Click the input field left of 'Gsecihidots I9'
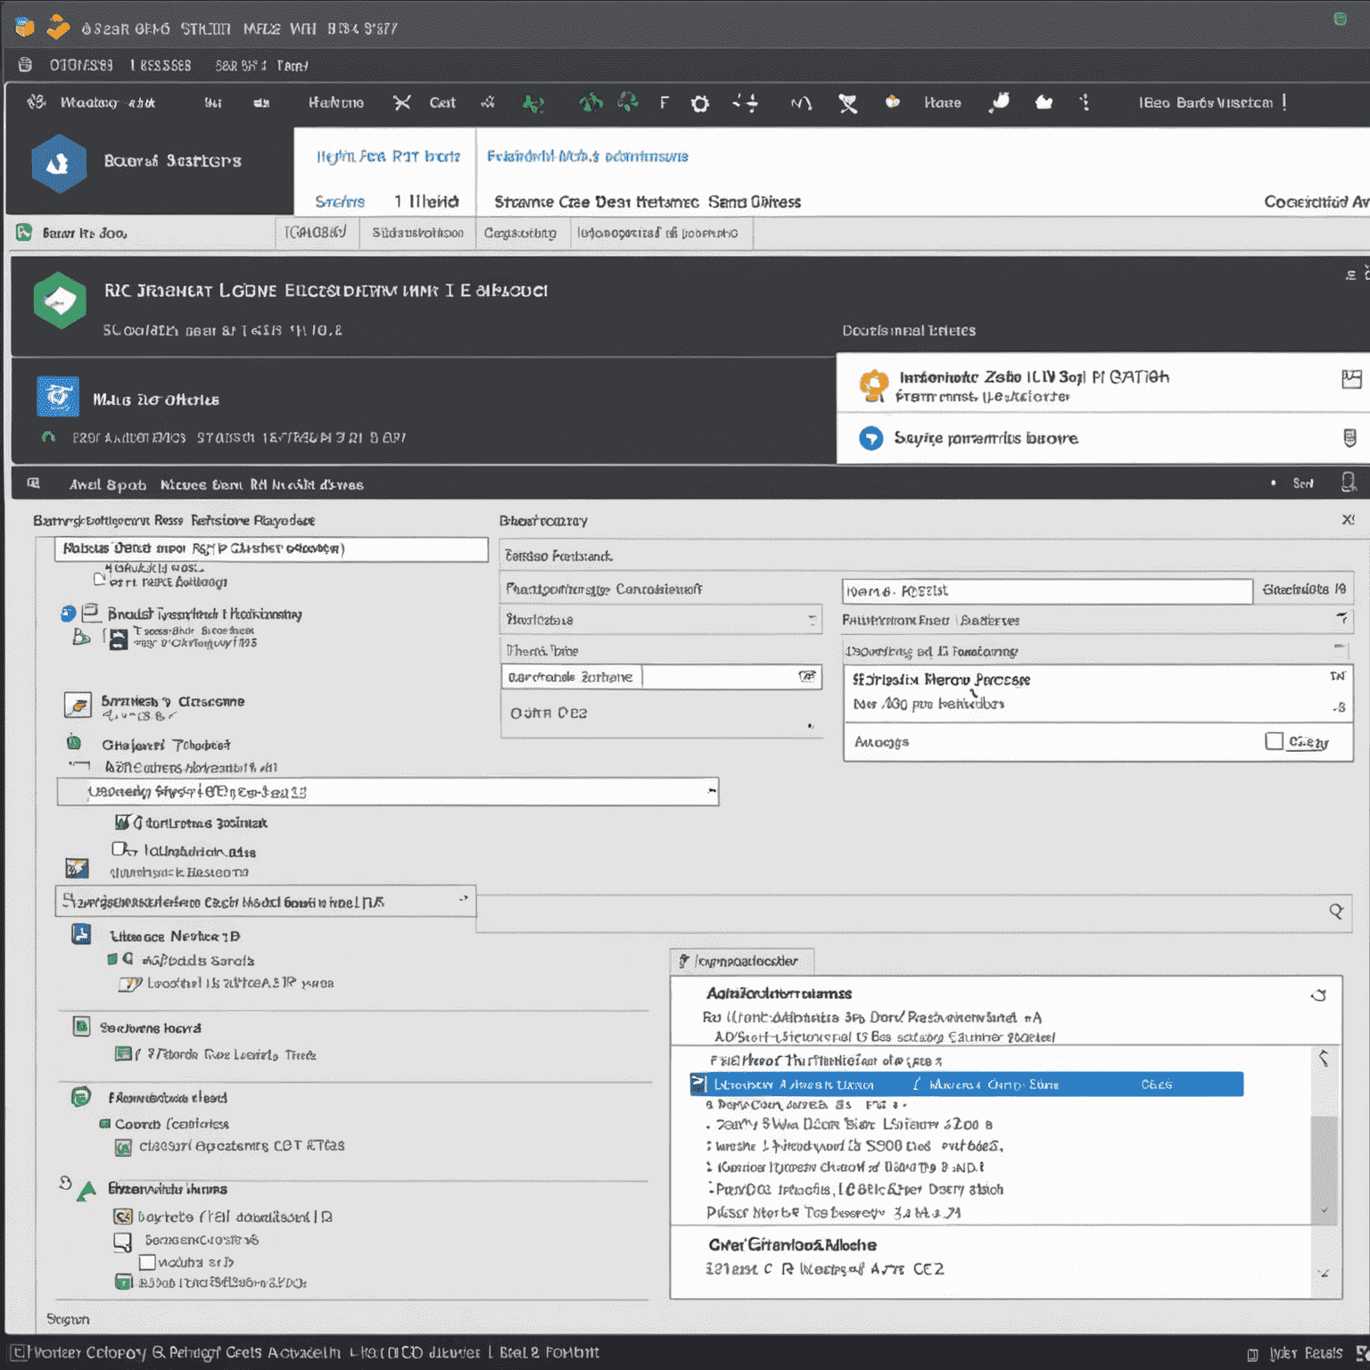 pos(1047,590)
